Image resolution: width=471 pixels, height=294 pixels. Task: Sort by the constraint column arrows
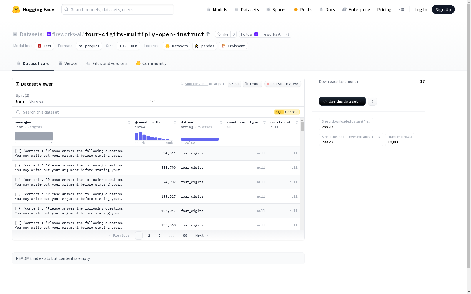[x=297, y=122]
